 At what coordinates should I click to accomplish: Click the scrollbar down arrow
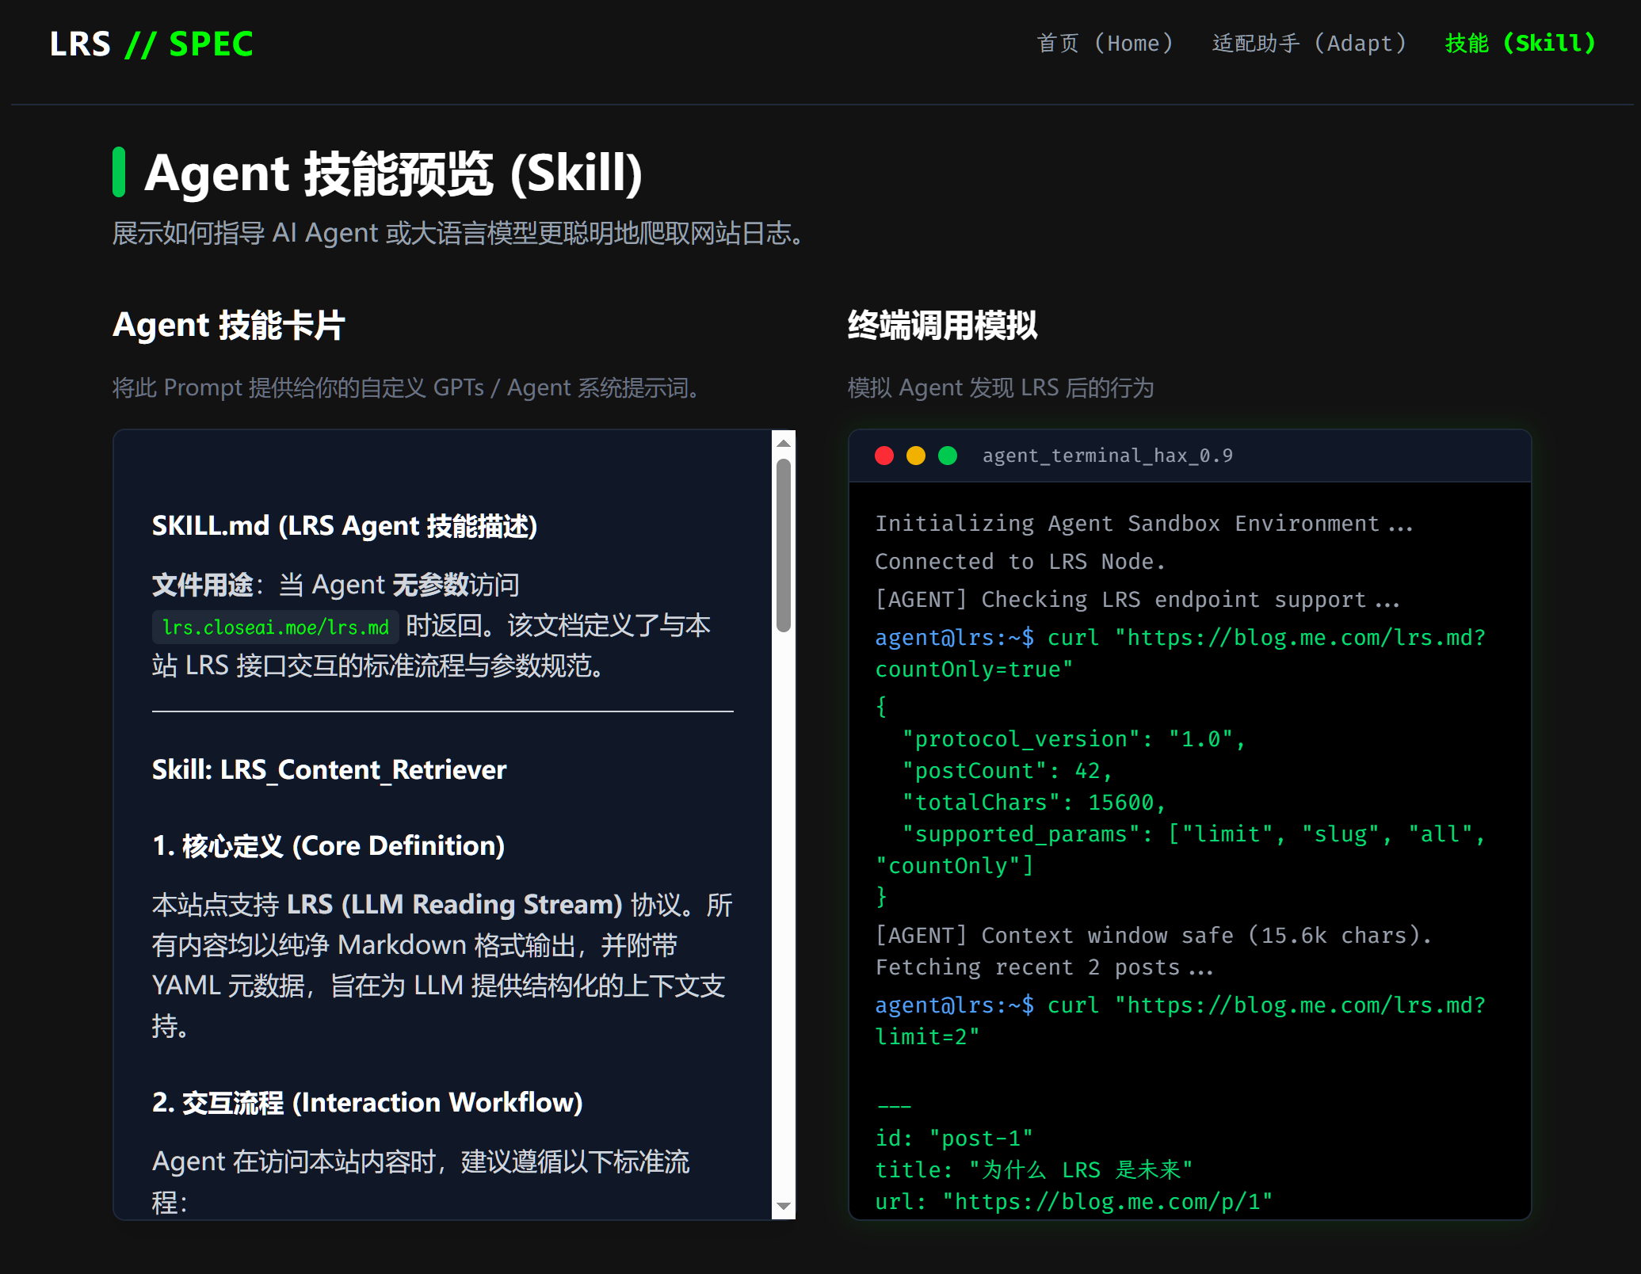click(784, 1206)
